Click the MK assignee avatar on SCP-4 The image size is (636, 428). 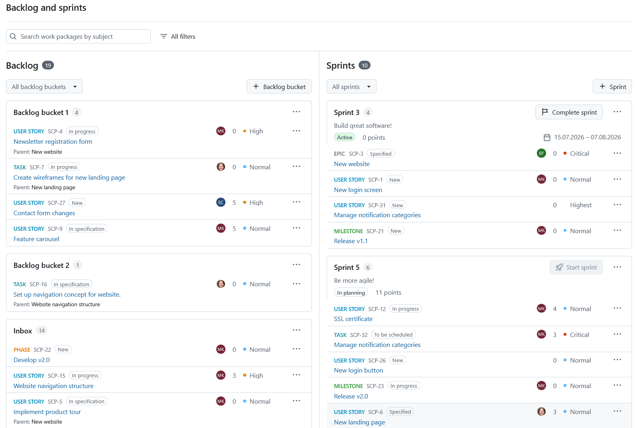[x=221, y=131]
